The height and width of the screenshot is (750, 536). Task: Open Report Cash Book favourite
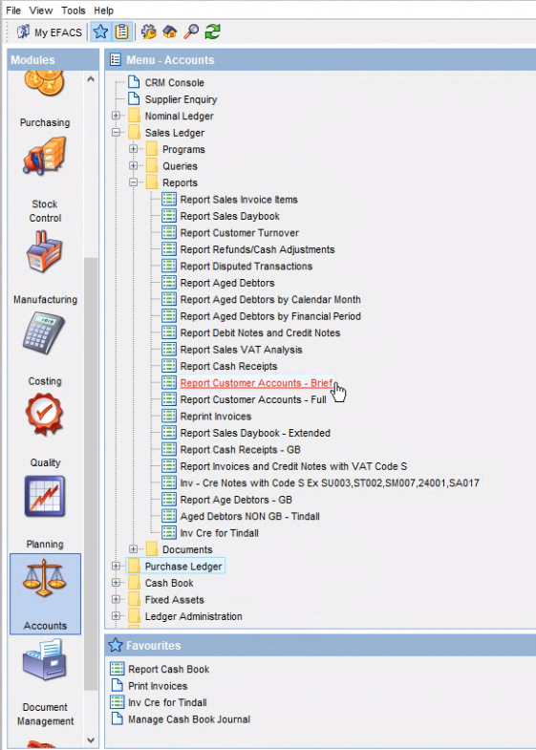click(168, 669)
